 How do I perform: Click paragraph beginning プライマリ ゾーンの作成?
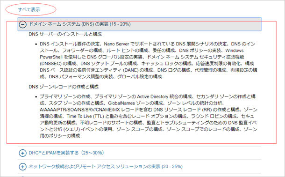point(149,116)
